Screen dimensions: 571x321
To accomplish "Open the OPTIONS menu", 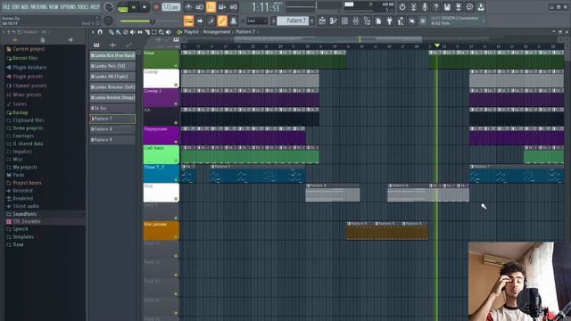I will pyautogui.click(x=68, y=7).
